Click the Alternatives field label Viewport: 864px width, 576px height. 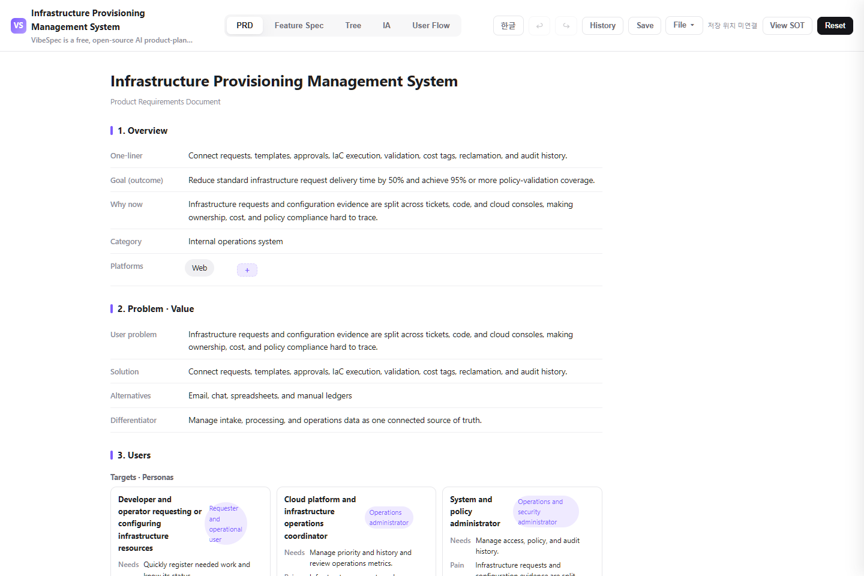[131, 396]
